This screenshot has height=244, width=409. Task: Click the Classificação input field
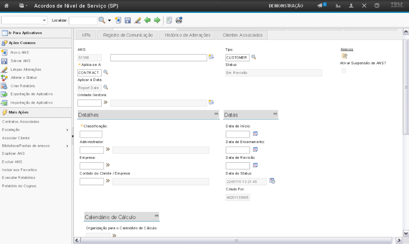91,134
